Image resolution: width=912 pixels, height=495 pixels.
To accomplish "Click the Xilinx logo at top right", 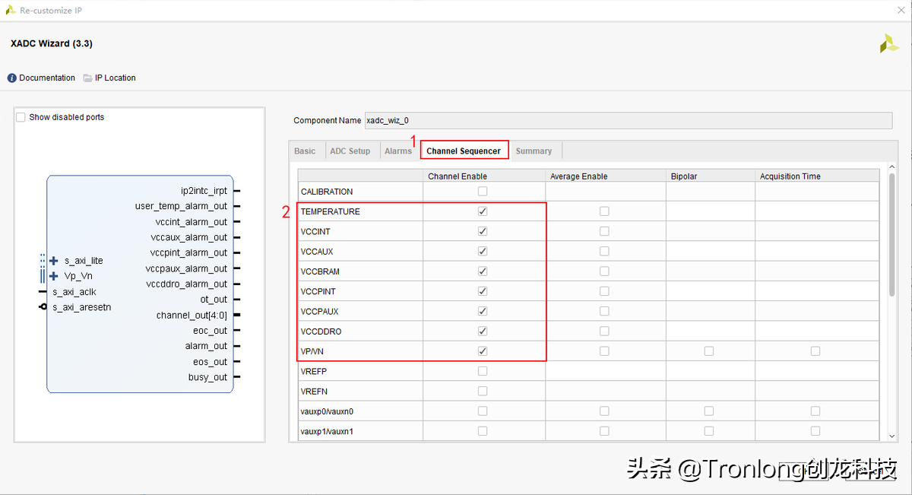I will click(x=889, y=43).
